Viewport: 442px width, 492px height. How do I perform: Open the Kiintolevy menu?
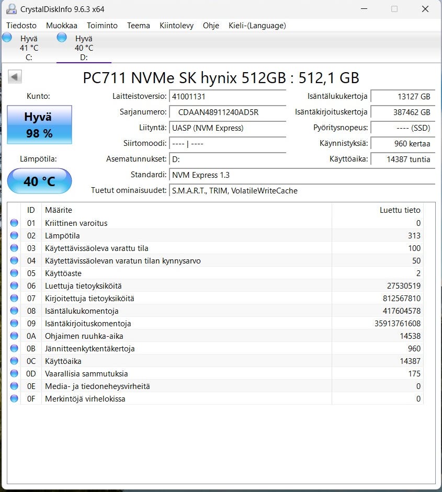click(x=176, y=26)
